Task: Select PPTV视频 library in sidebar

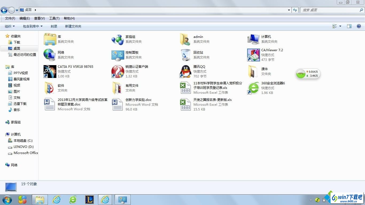Action: pos(21,73)
